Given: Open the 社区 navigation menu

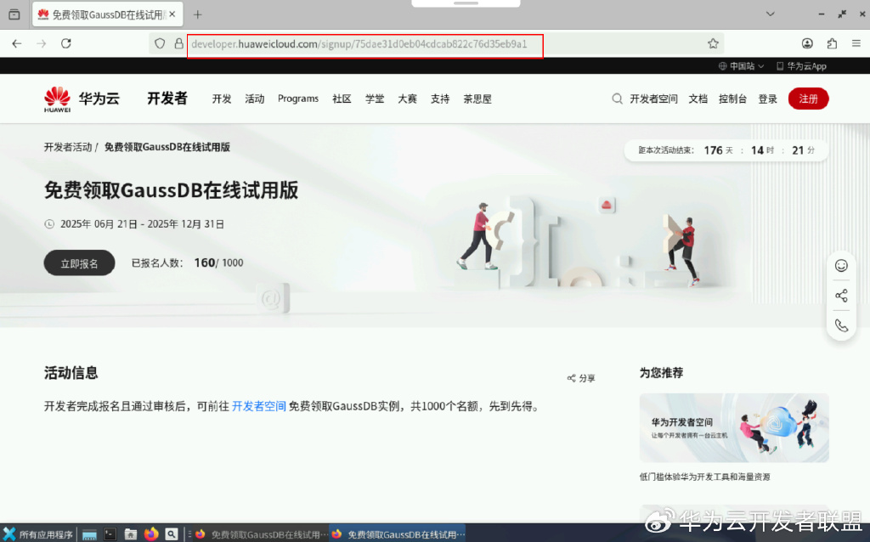Looking at the screenshot, I should [x=342, y=99].
